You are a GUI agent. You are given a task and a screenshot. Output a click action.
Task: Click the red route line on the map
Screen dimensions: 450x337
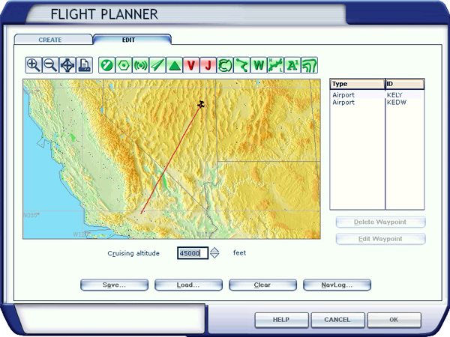click(x=171, y=160)
